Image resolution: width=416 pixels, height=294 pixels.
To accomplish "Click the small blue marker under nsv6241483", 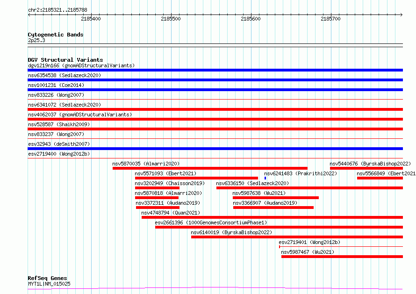I will [265, 178].
